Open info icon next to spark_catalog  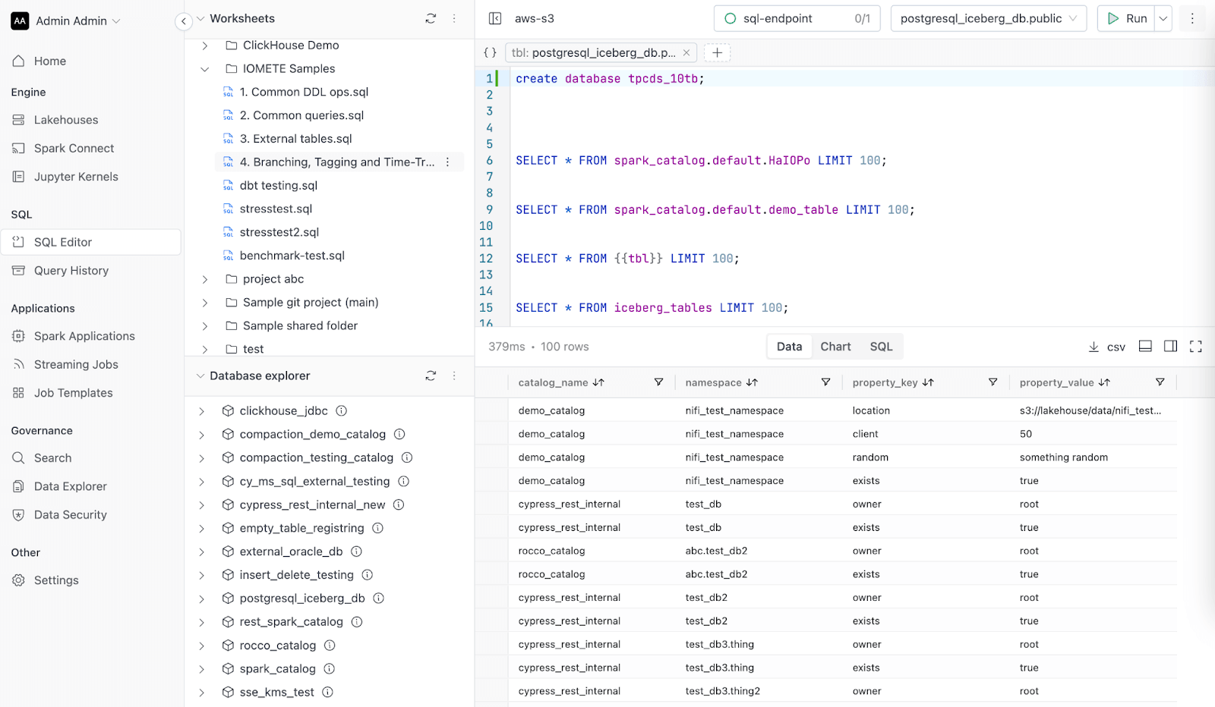coord(330,669)
